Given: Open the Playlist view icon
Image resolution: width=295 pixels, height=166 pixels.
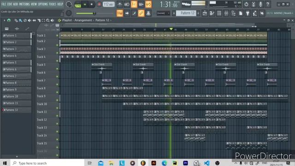Looking at the screenshot, I should [205, 13].
